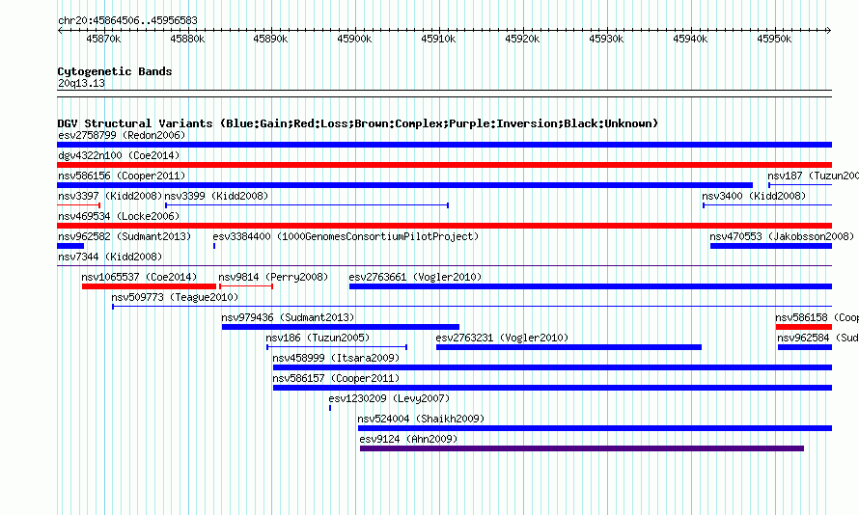Click the 'nsv524004 (Shaikh2009)' label
This screenshot has height=515, width=859.
point(421,419)
